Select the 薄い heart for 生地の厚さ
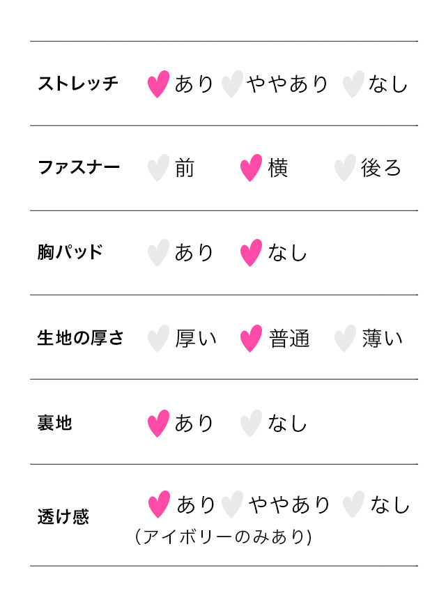The height and width of the screenshot is (595, 446). (345, 339)
